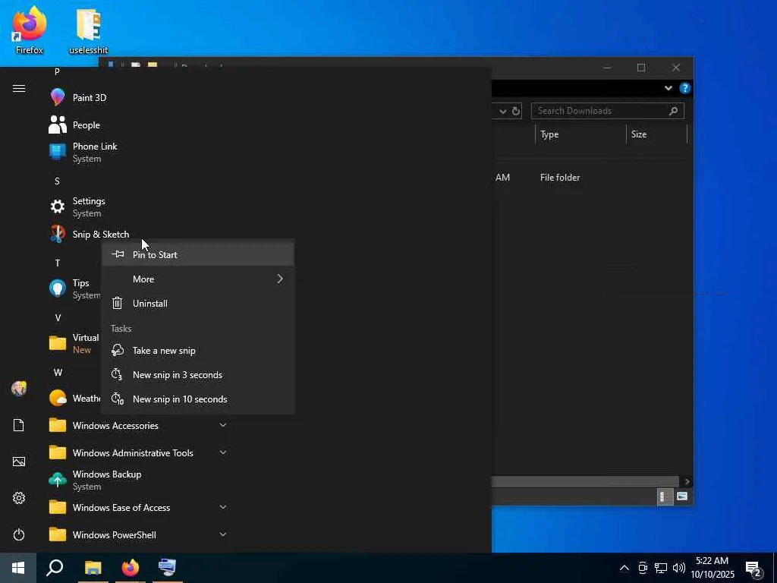Click the taskbar clock showing 5:22 AM
The width and height of the screenshot is (777, 583).
pos(712,568)
